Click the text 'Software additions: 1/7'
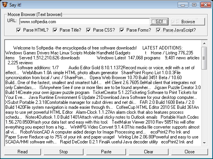213x159 pixels. pos(38,68)
